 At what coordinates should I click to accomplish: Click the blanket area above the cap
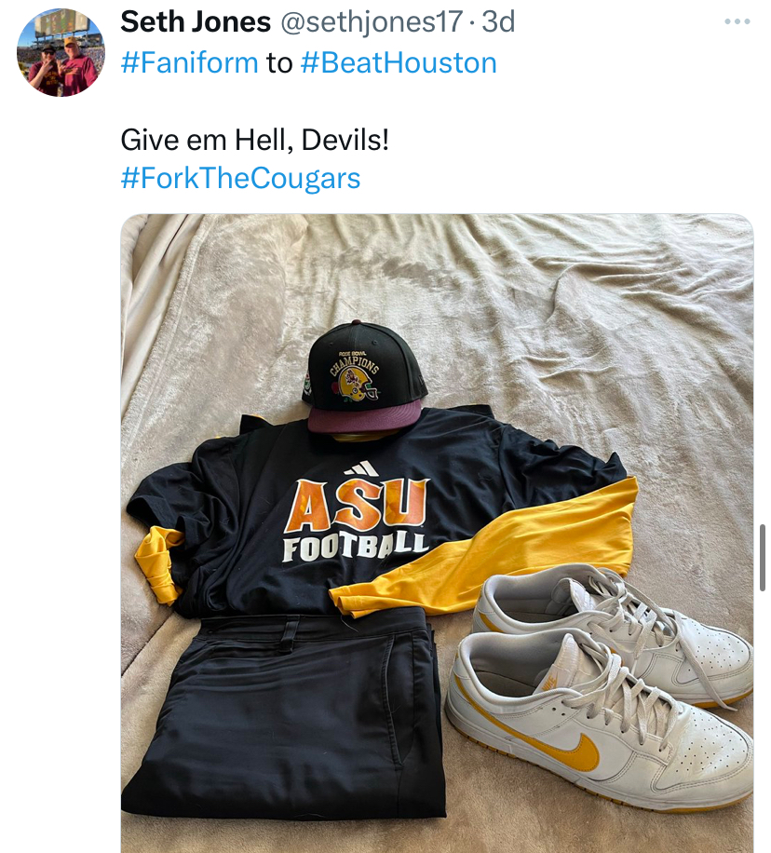372,270
